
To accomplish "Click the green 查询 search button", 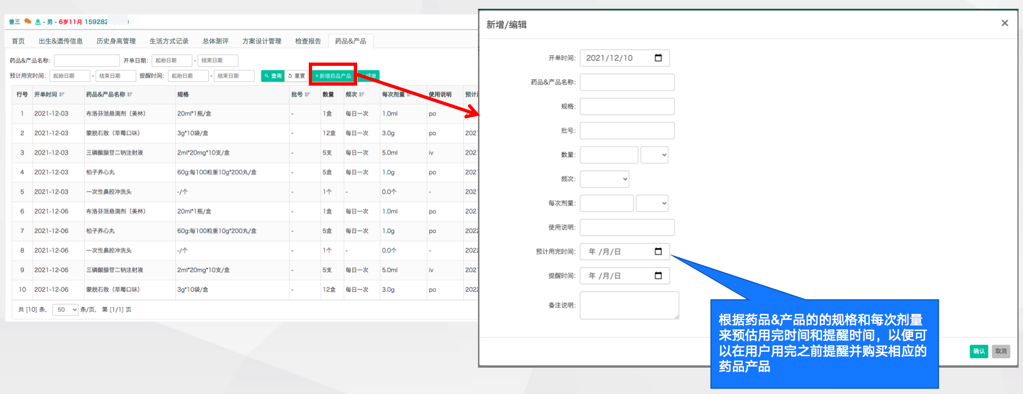I will pyautogui.click(x=273, y=76).
